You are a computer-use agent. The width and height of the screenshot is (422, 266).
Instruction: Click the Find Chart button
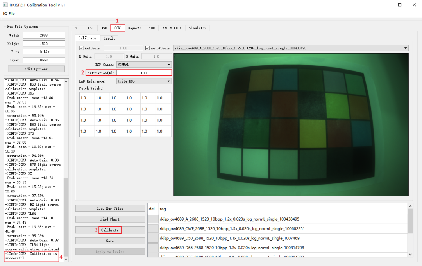click(110, 219)
